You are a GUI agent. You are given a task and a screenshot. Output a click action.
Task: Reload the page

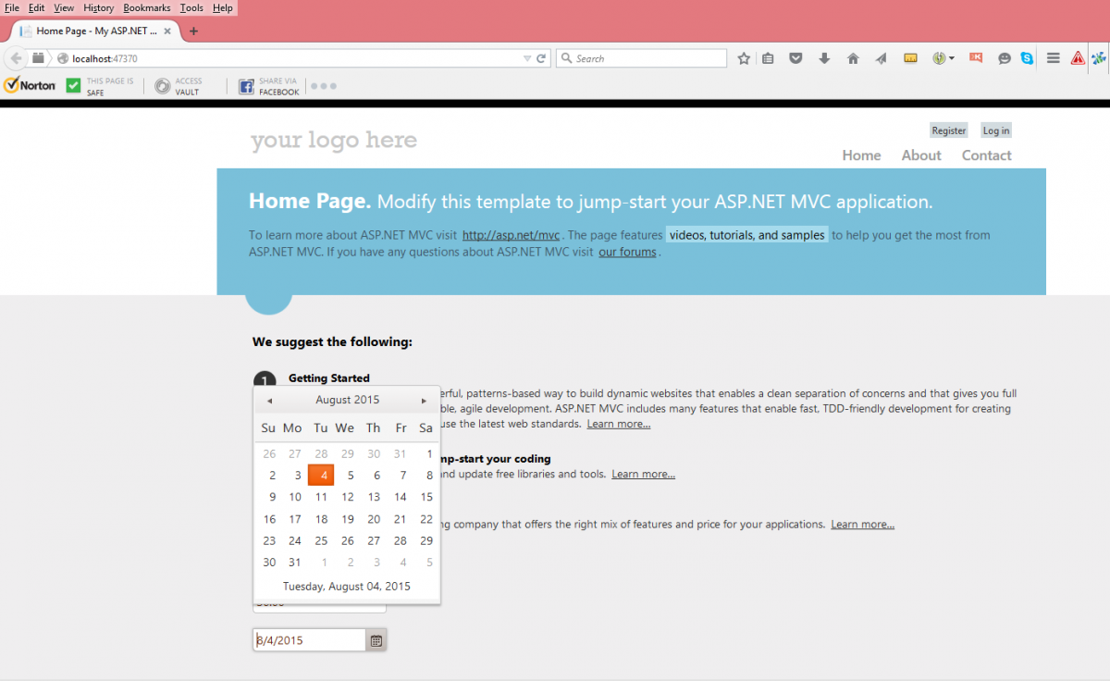541,58
